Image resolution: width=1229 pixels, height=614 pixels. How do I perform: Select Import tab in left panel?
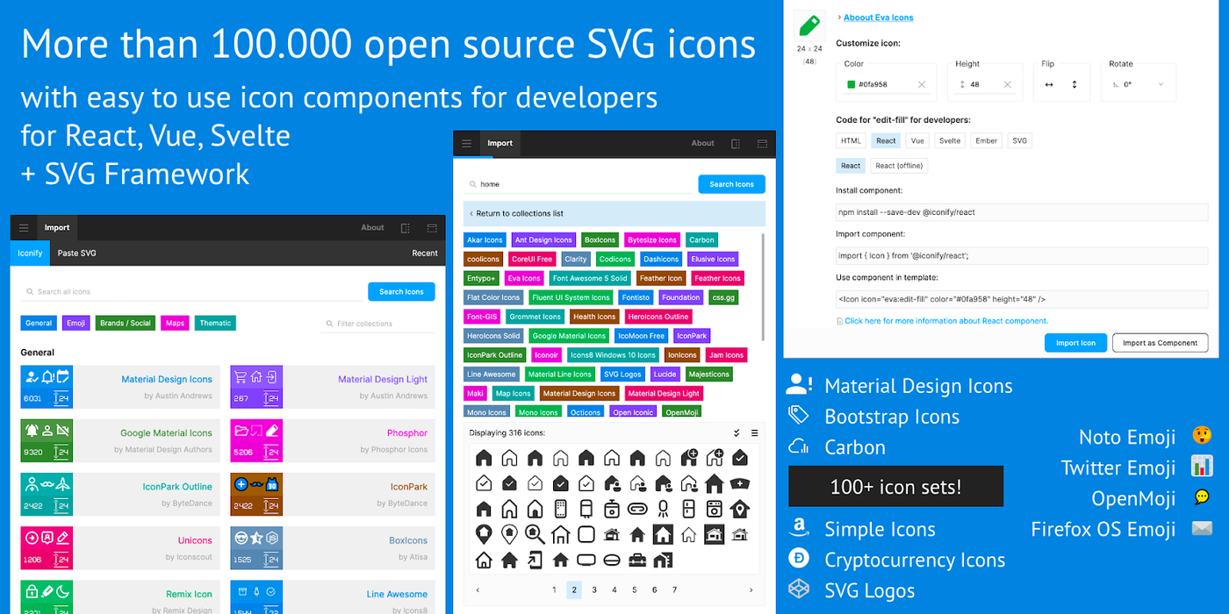[57, 228]
